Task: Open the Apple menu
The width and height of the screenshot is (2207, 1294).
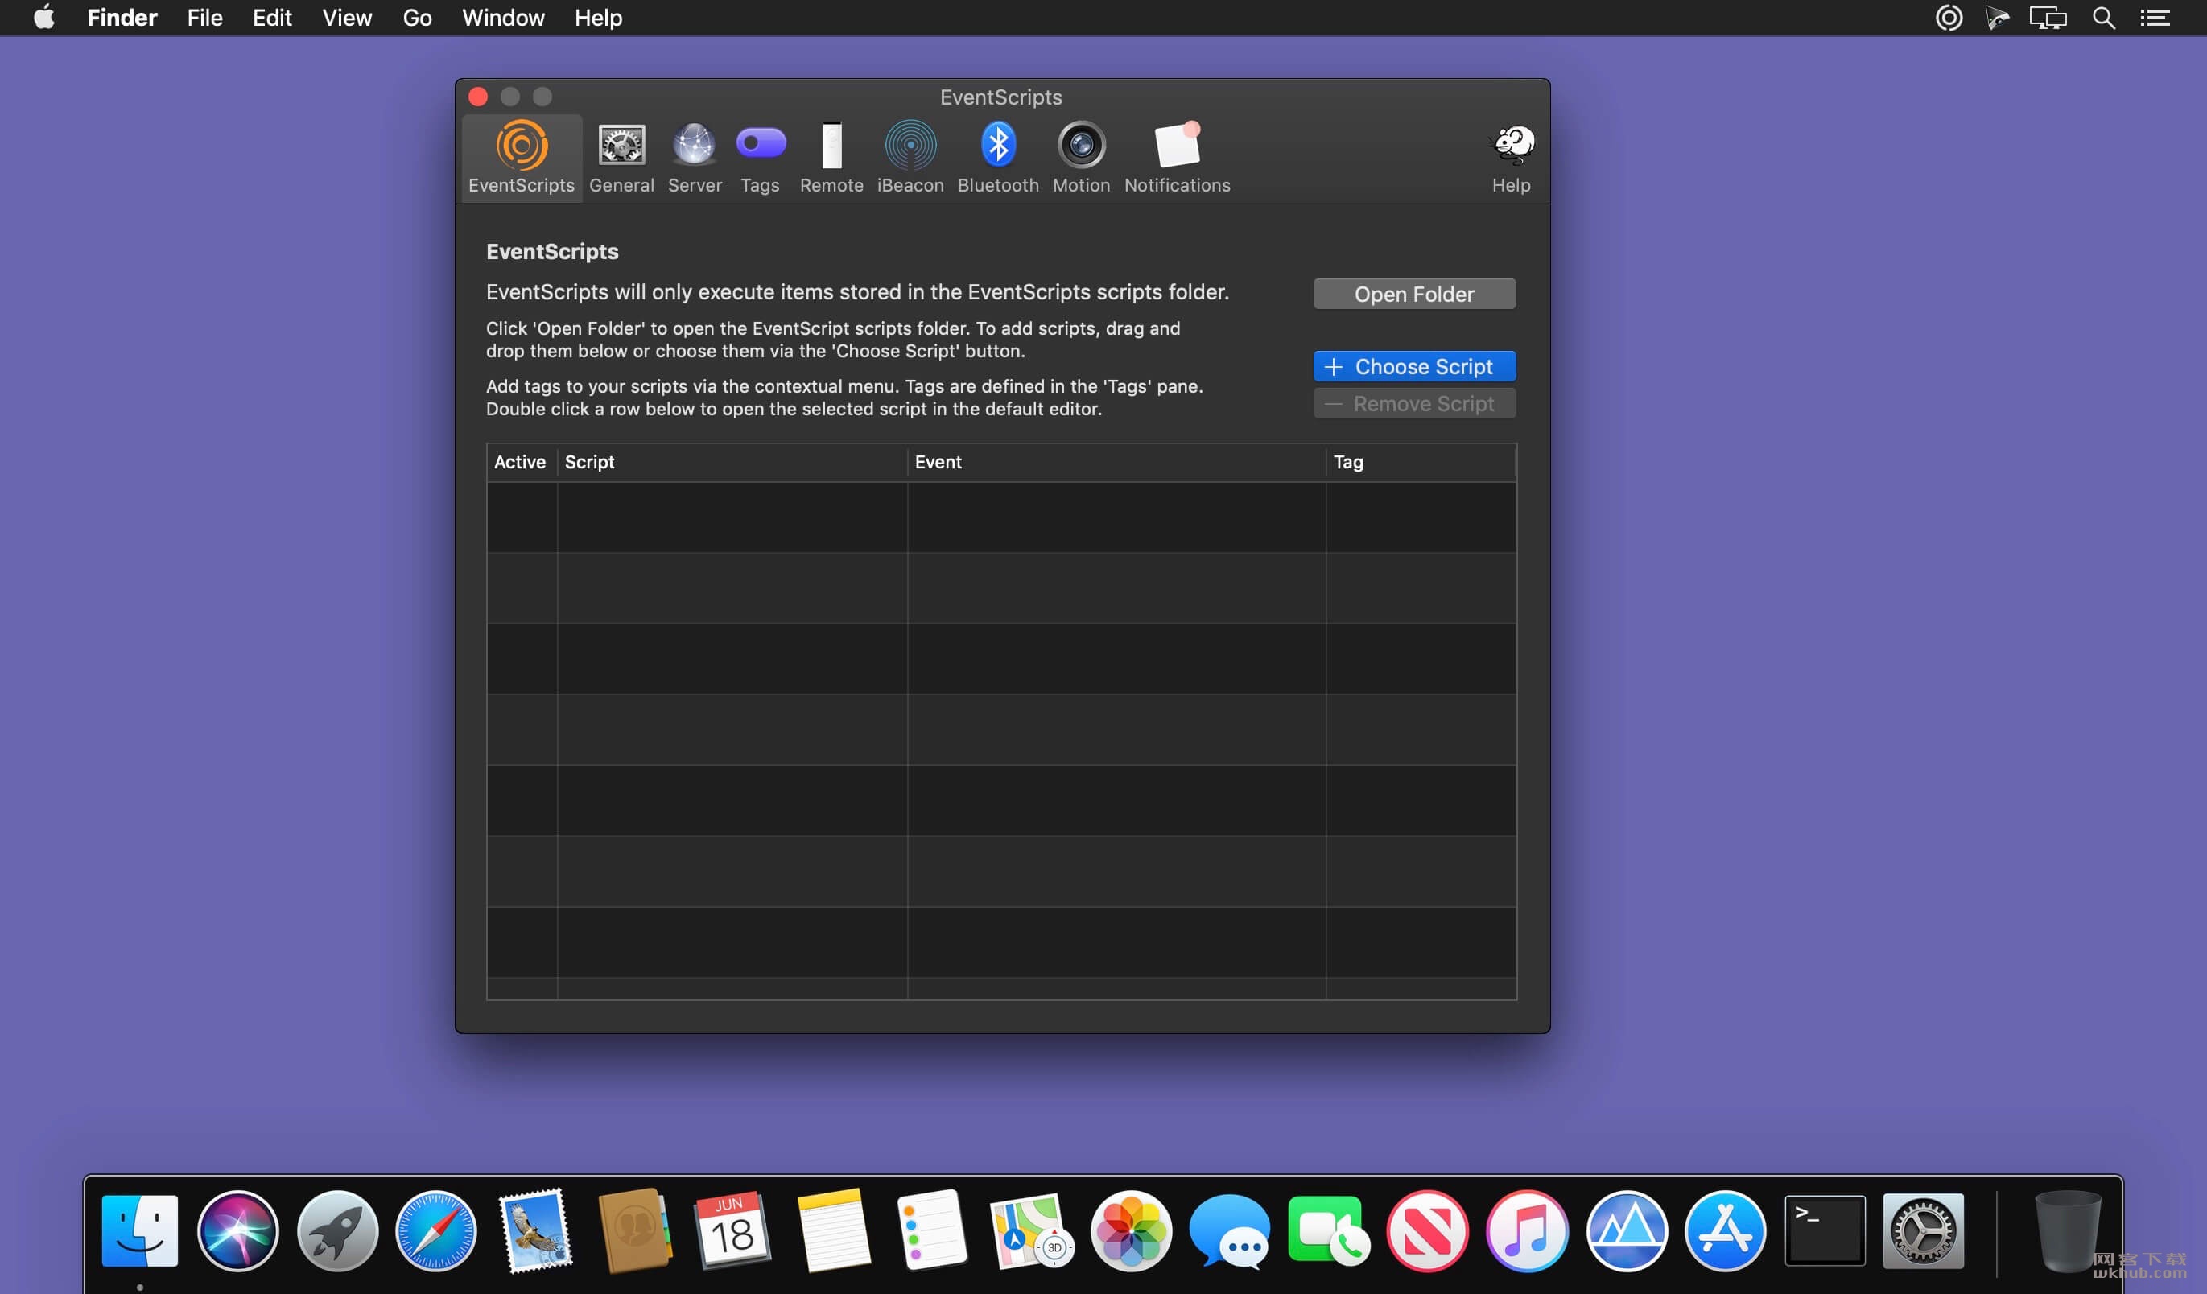Action: pos(43,18)
